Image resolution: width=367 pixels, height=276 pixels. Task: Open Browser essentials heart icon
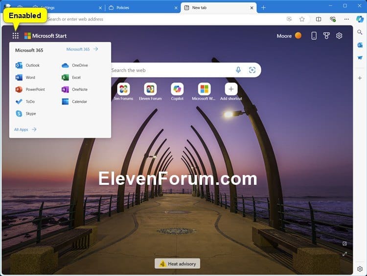[333, 19]
